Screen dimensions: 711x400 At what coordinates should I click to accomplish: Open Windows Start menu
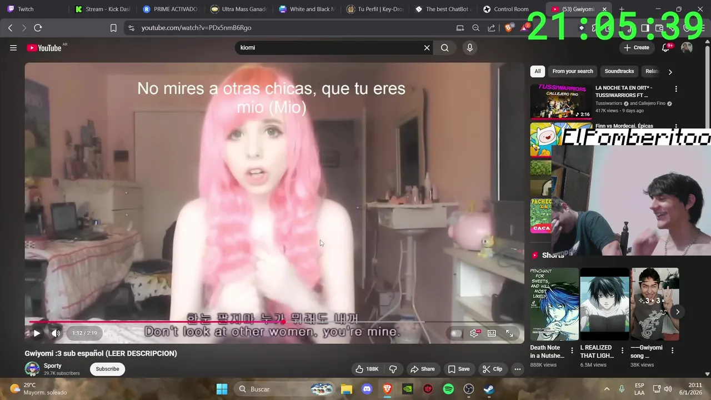(222, 389)
